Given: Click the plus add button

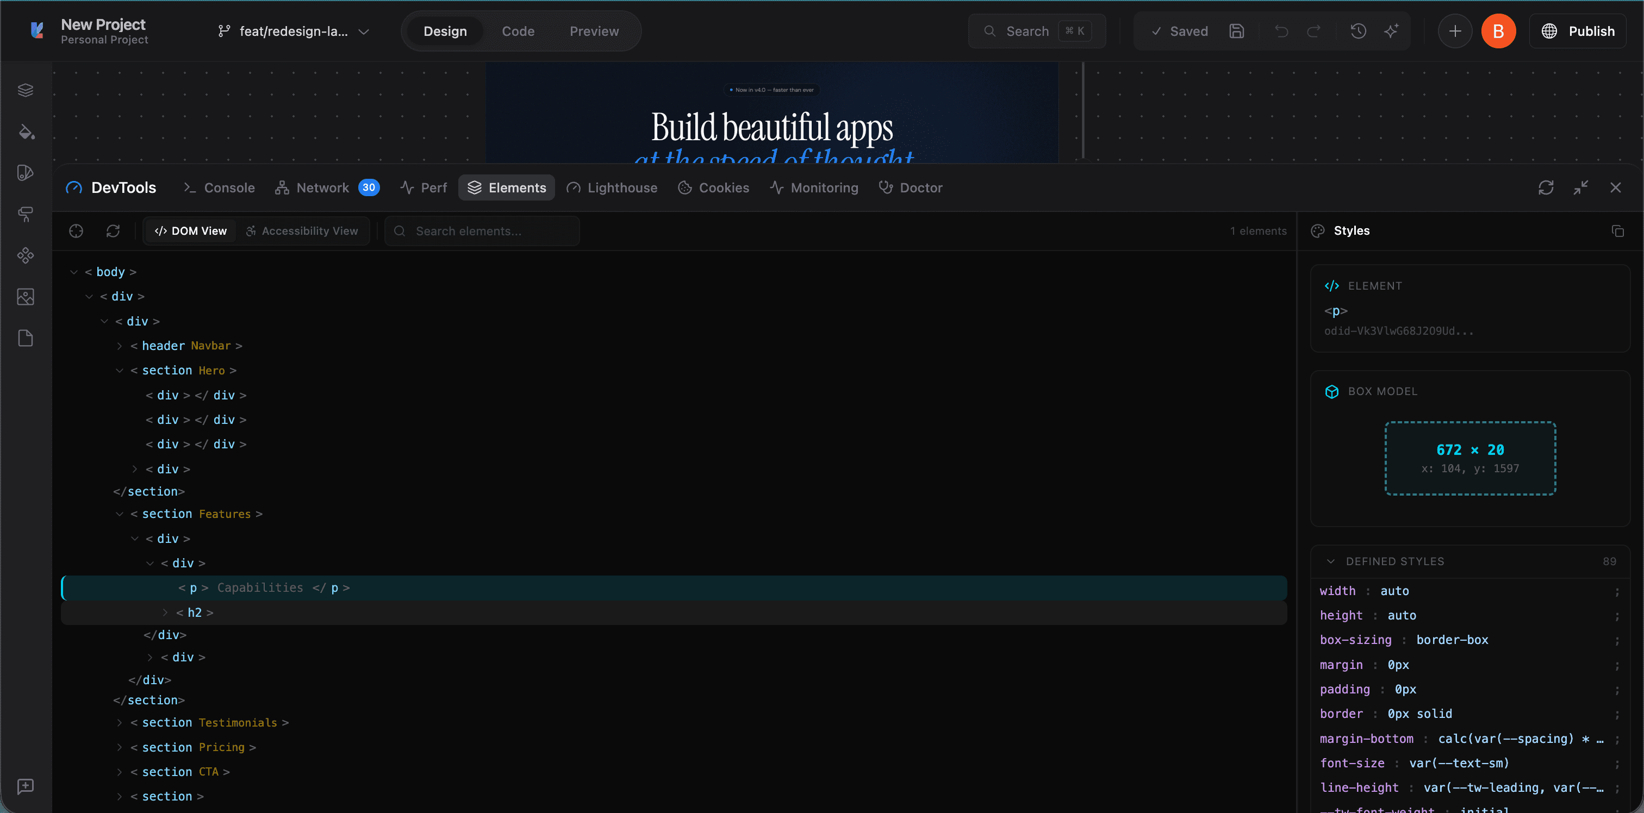Looking at the screenshot, I should coord(1454,32).
